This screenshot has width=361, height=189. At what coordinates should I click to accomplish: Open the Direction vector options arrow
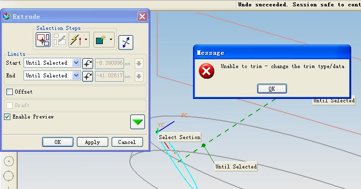click(86, 40)
